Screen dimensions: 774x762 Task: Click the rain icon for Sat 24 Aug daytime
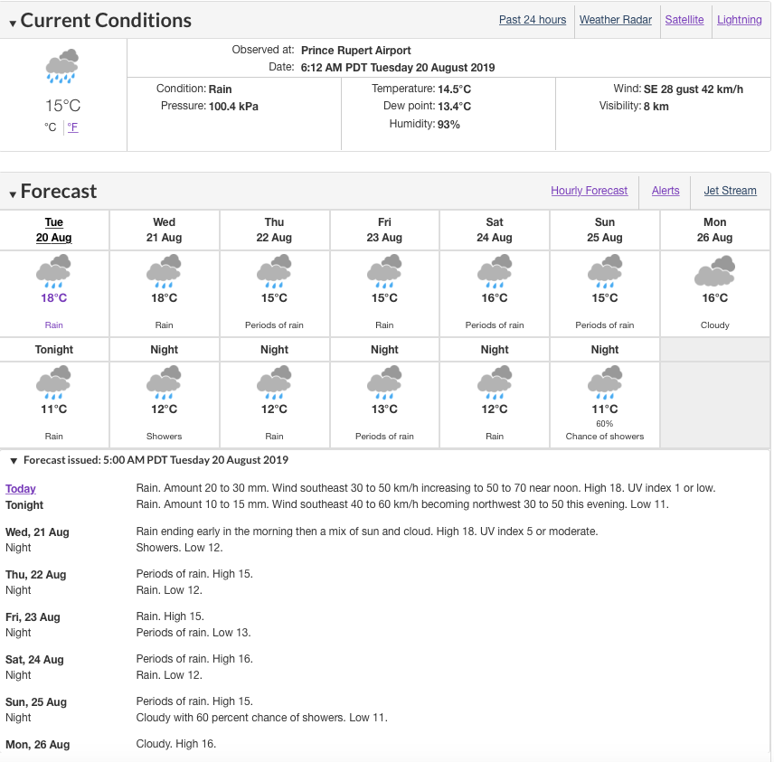point(494,268)
